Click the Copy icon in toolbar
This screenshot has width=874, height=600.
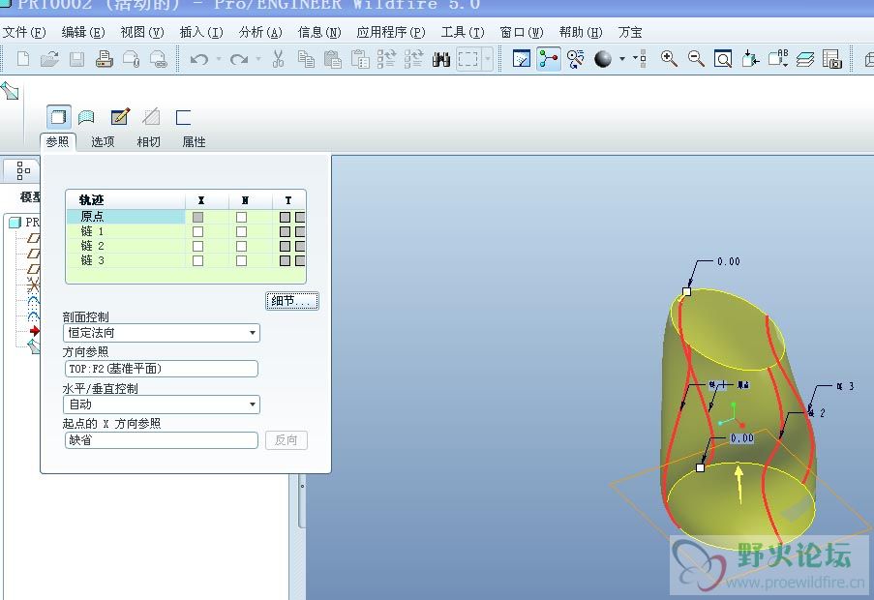[x=306, y=58]
